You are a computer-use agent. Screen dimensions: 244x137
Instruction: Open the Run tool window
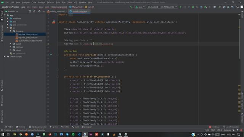54,127
